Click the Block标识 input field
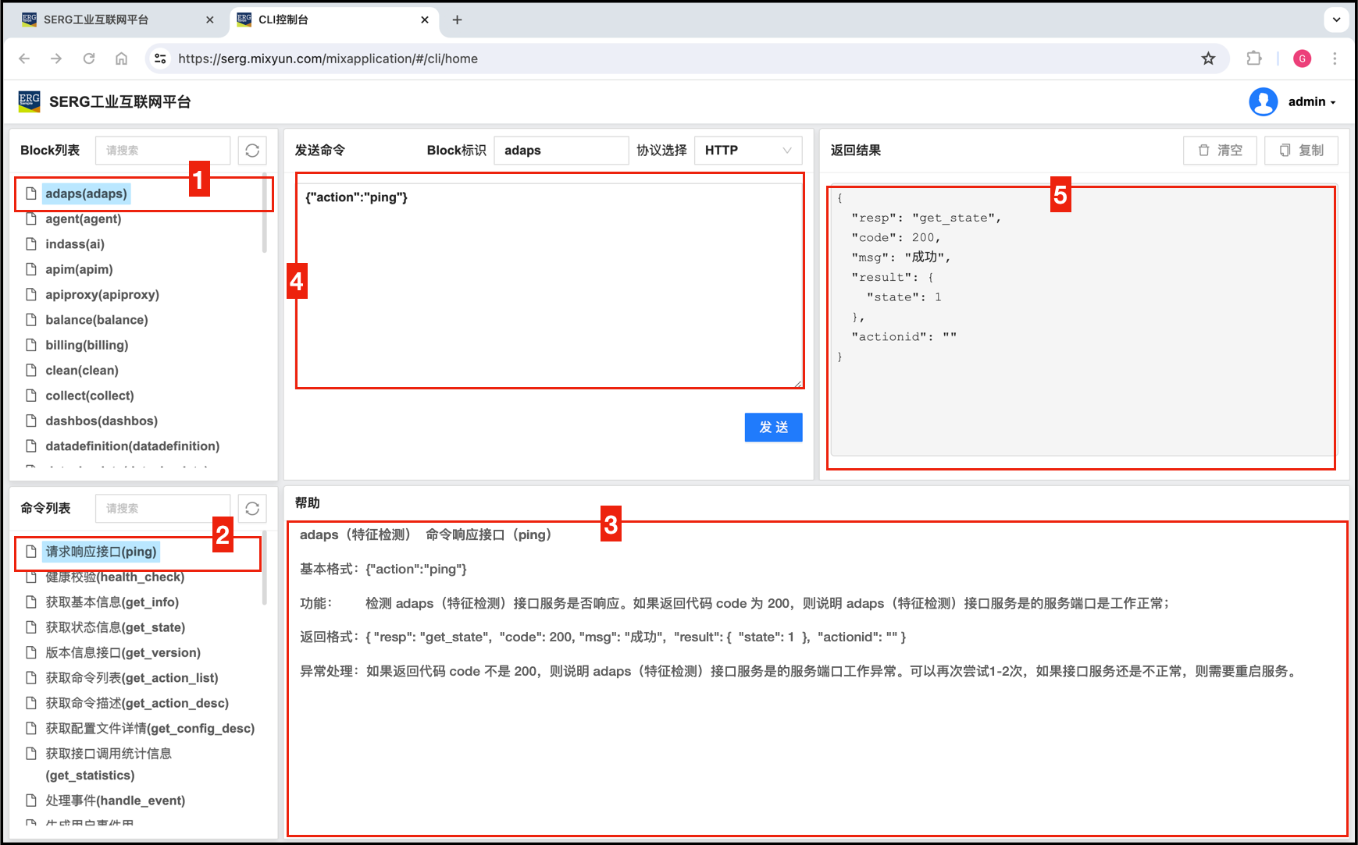The image size is (1358, 845). click(x=561, y=151)
